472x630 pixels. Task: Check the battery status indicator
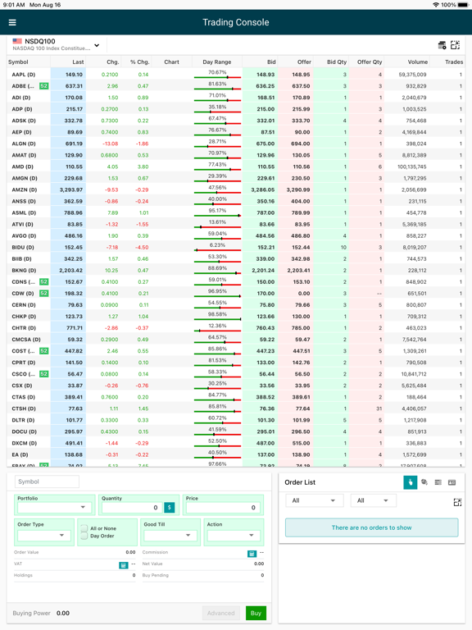click(x=463, y=5)
